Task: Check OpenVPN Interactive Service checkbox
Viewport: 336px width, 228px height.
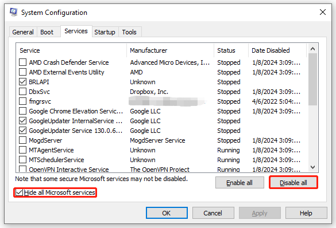Action: 23,169
